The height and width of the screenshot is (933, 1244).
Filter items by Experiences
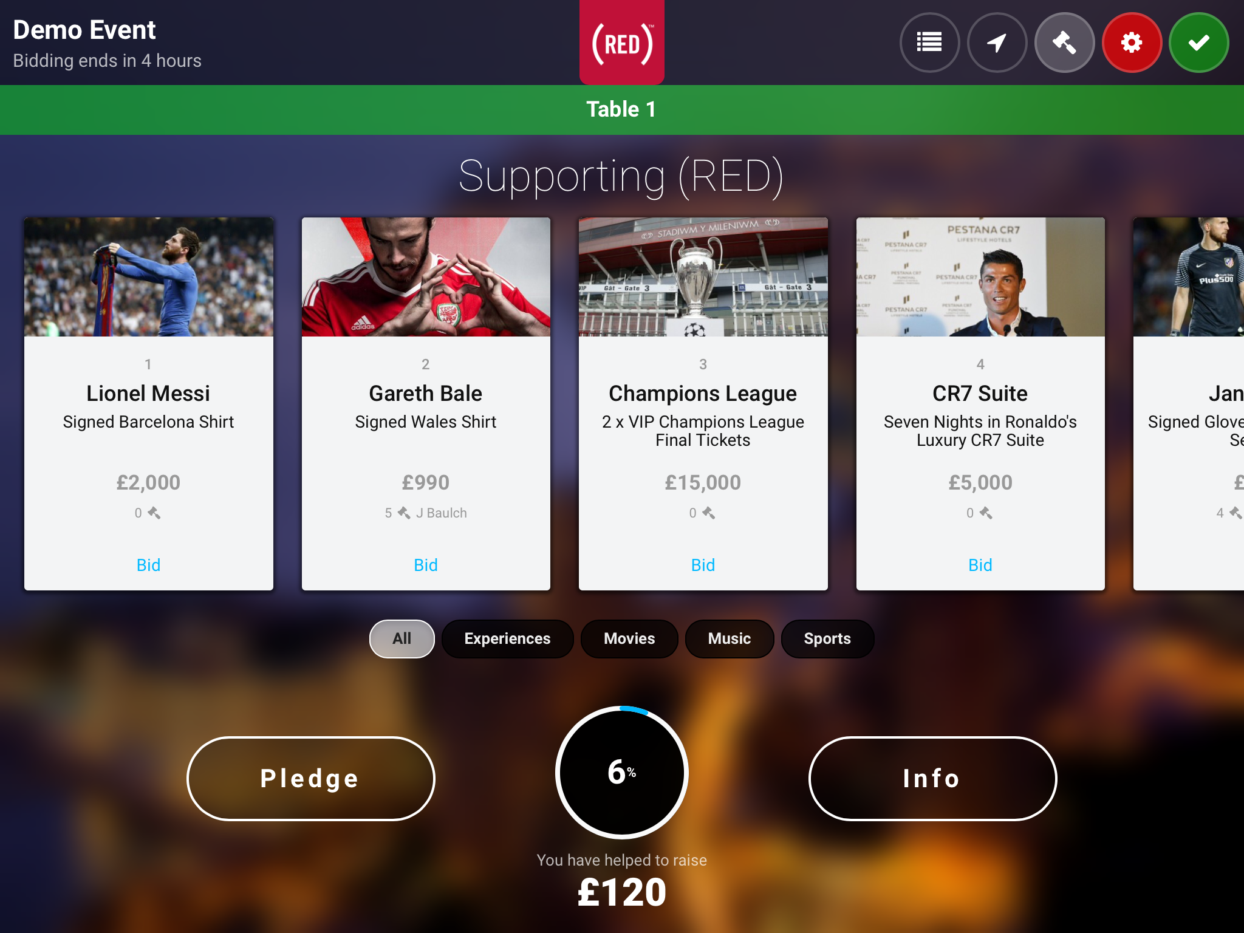tap(507, 638)
